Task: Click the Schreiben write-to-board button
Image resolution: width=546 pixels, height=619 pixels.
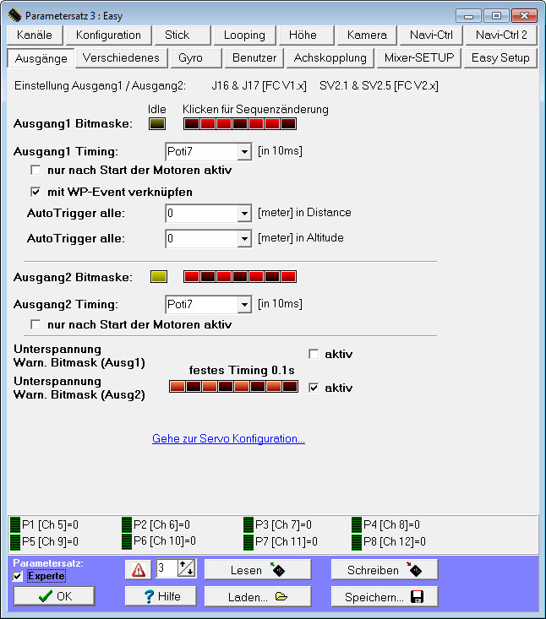Action: click(384, 570)
